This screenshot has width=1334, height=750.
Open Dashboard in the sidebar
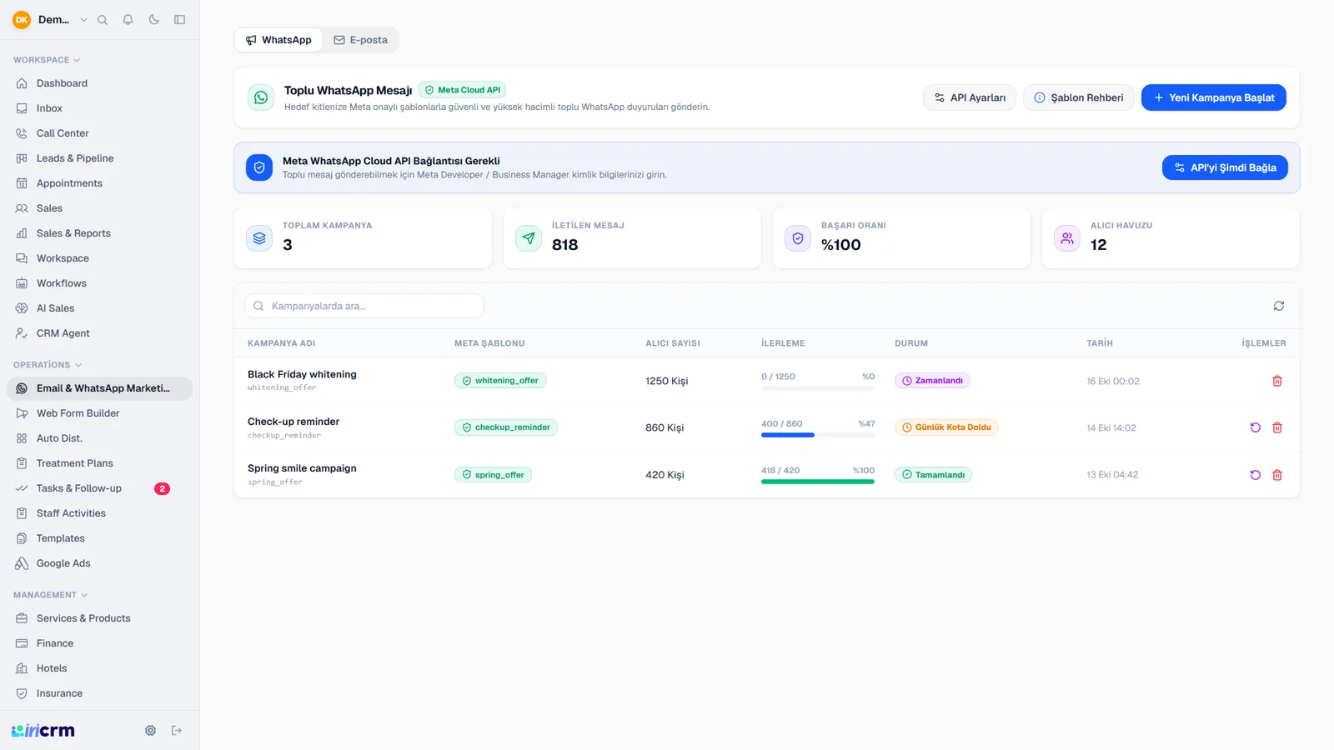pyautogui.click(x=99, y=83)
